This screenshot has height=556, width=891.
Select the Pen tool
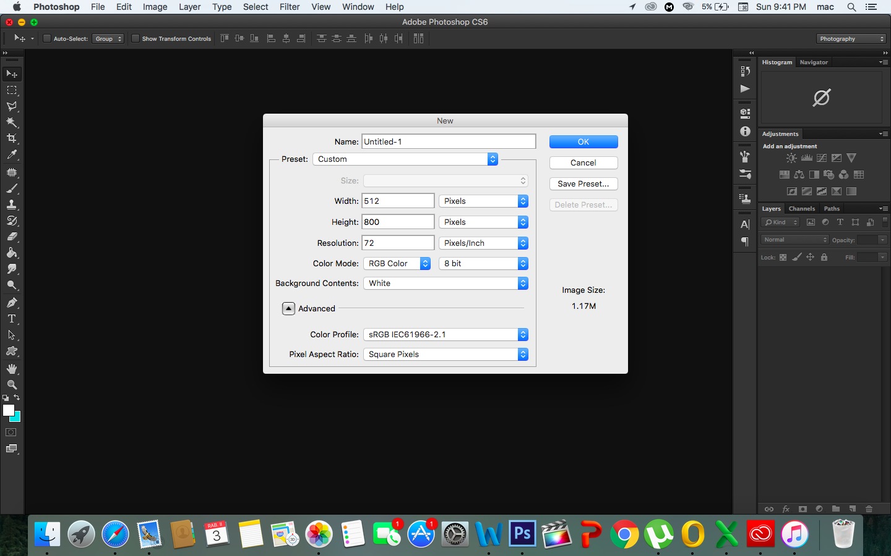click(12, 303)
